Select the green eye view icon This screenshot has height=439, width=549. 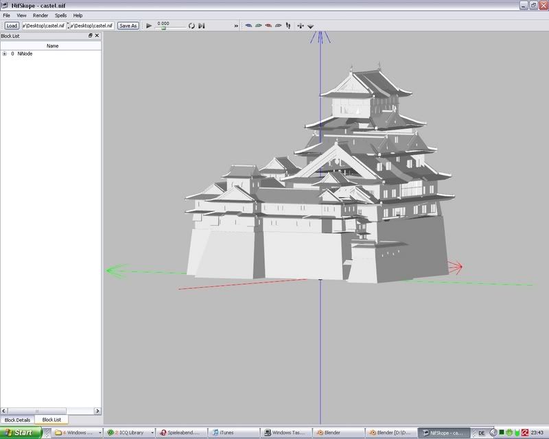(259, 25)
